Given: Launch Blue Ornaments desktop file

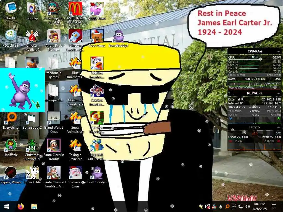Looking at the screenshot, I should pyautogui.click(x=75, y=68).
